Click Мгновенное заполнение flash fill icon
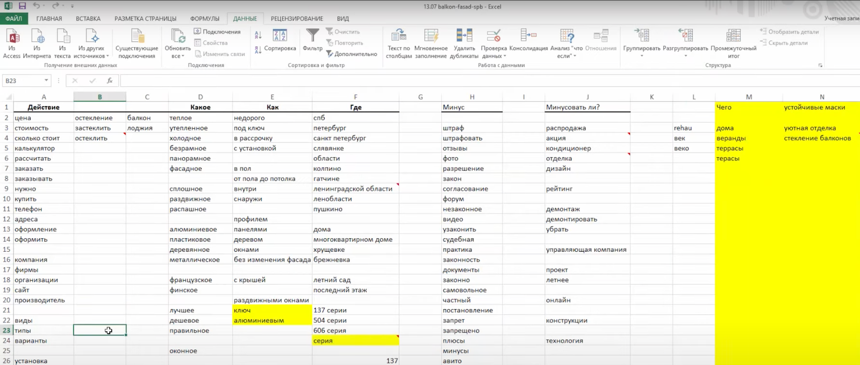 pos(431,36)
